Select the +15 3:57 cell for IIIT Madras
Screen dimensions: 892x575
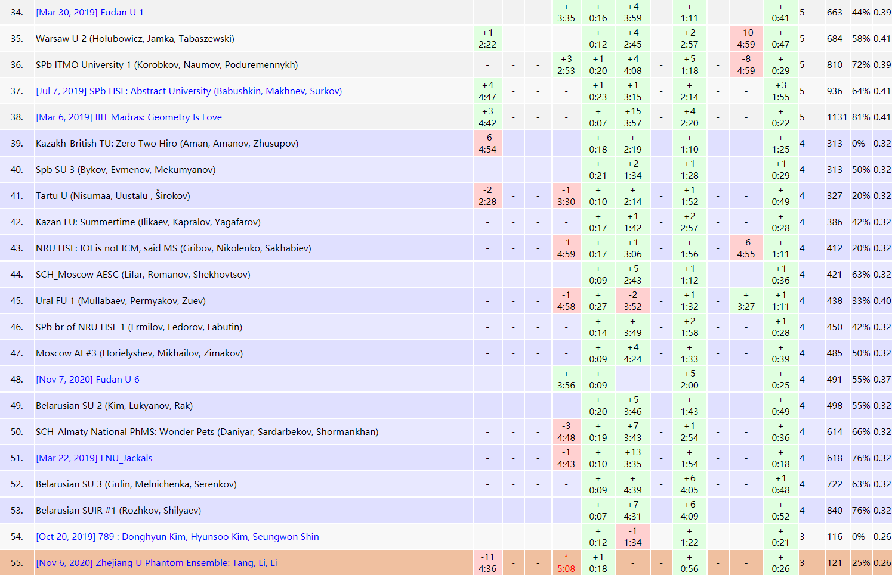[x=632, y=117]
